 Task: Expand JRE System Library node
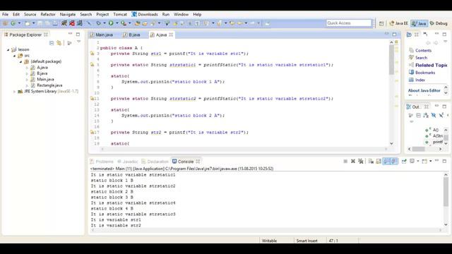coord(14,92)
